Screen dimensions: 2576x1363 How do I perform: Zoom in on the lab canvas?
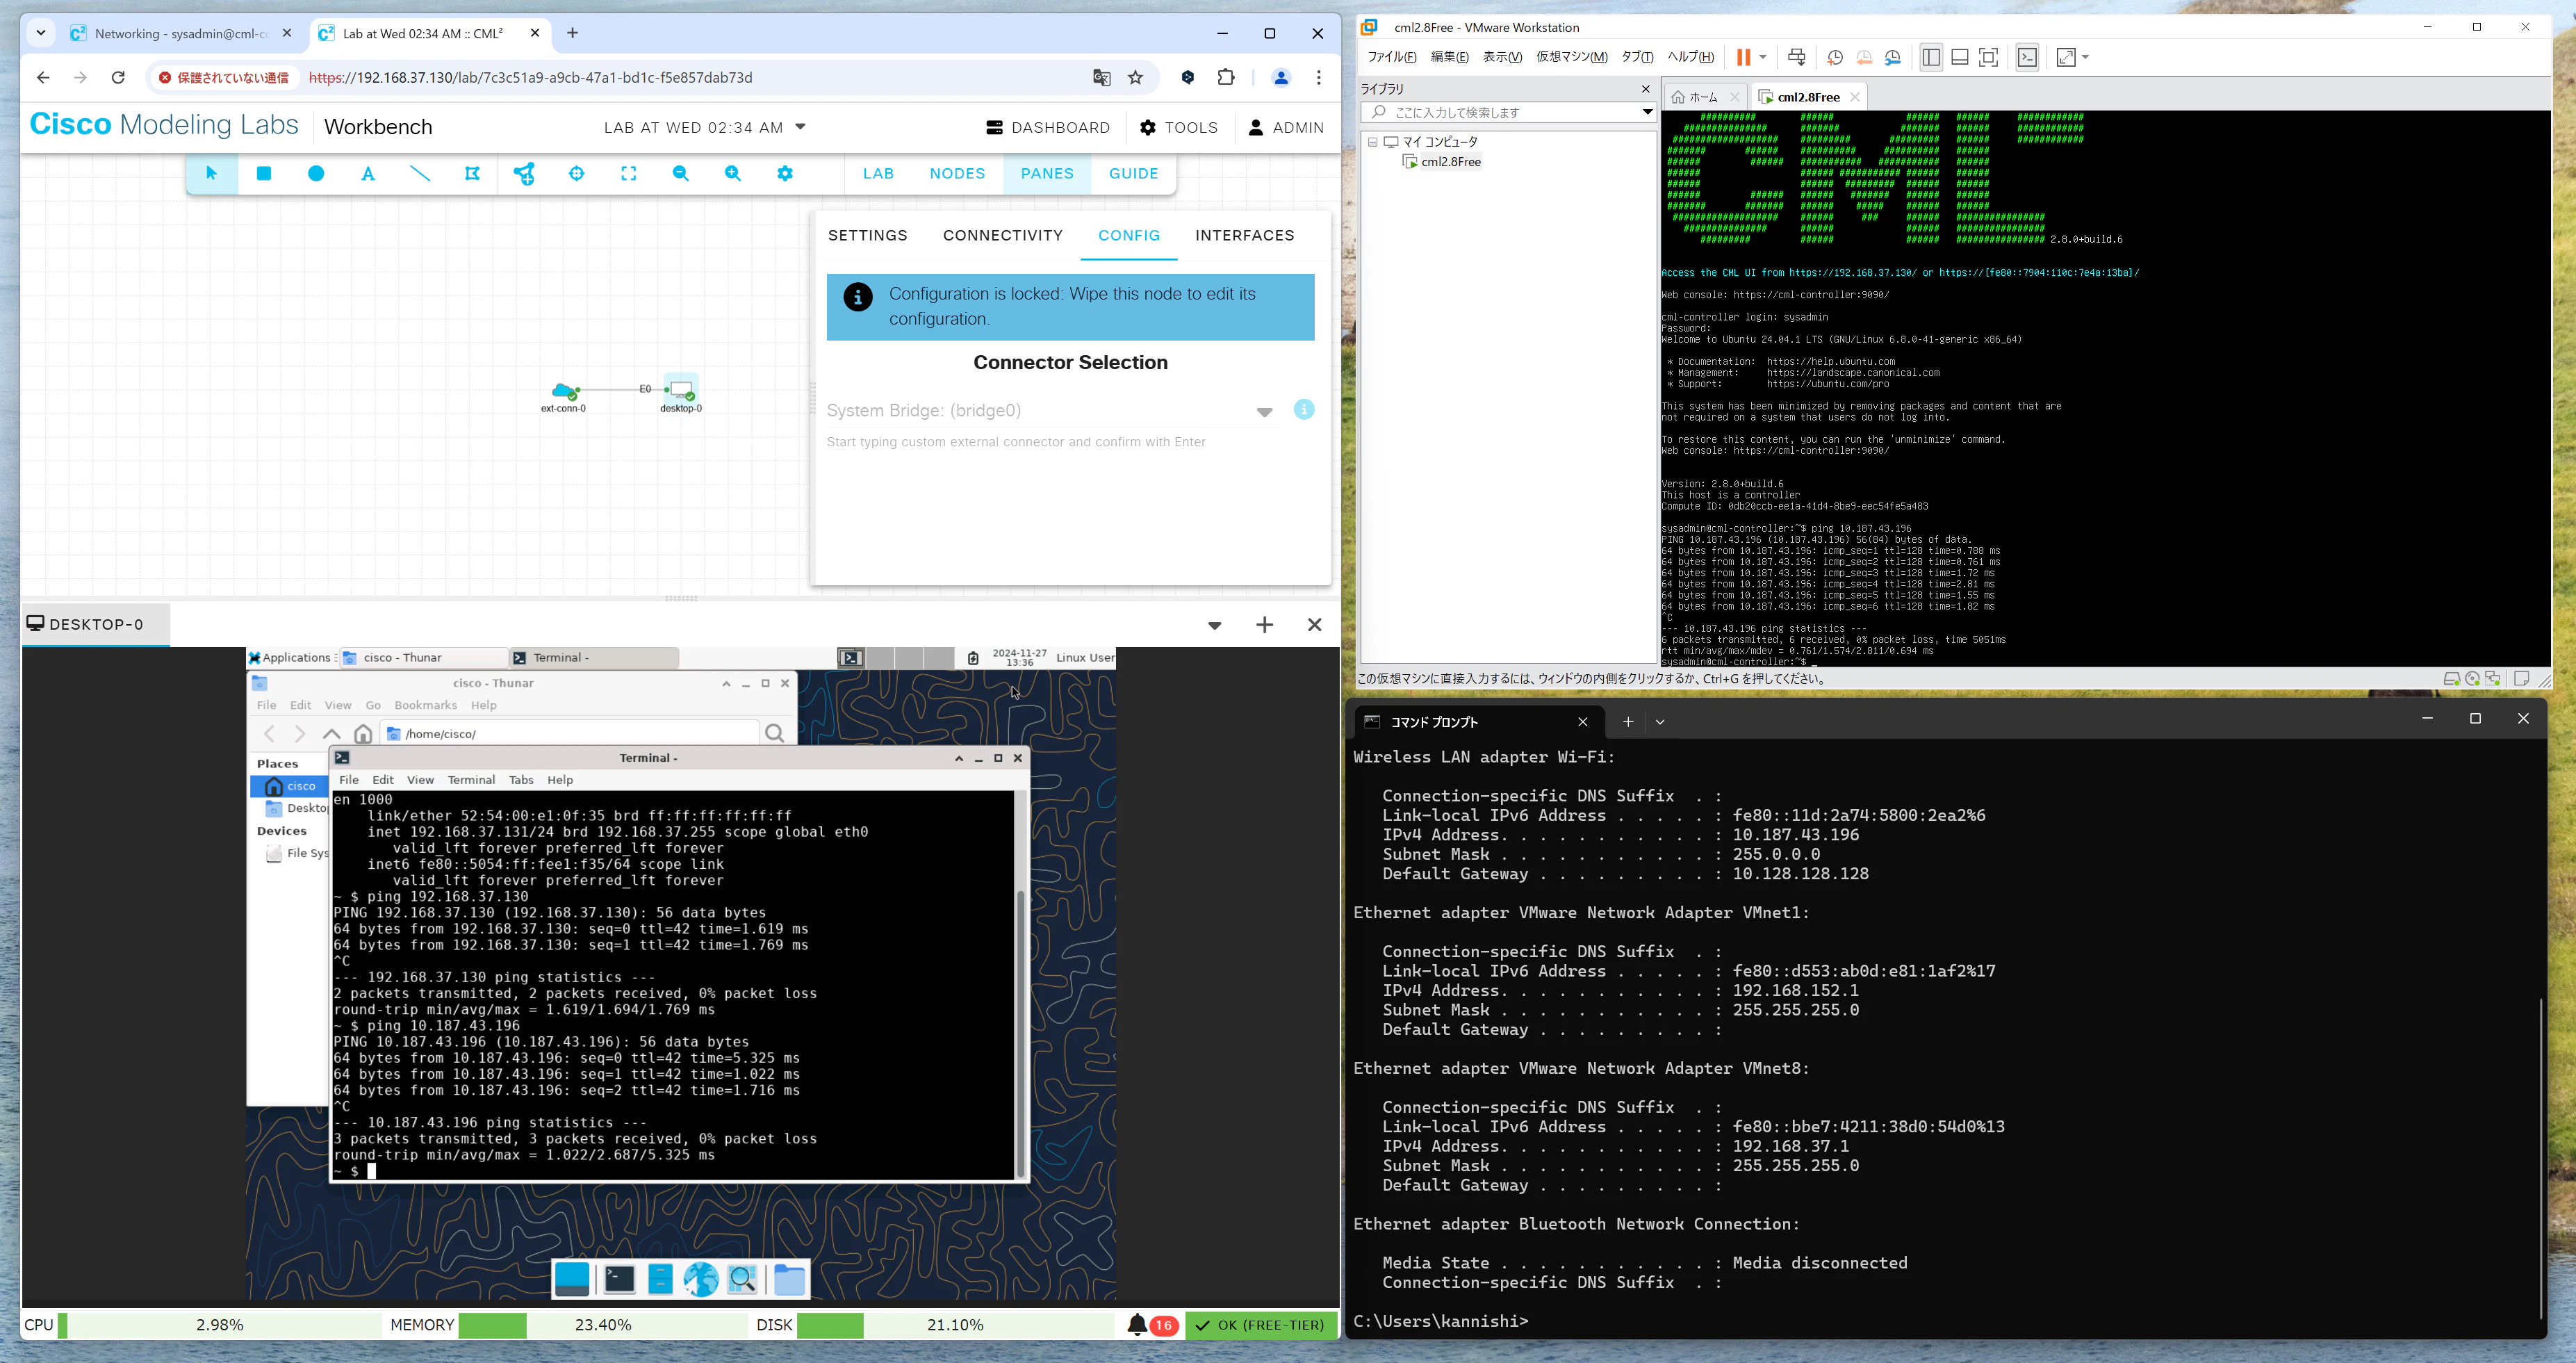tap(733, 174)
